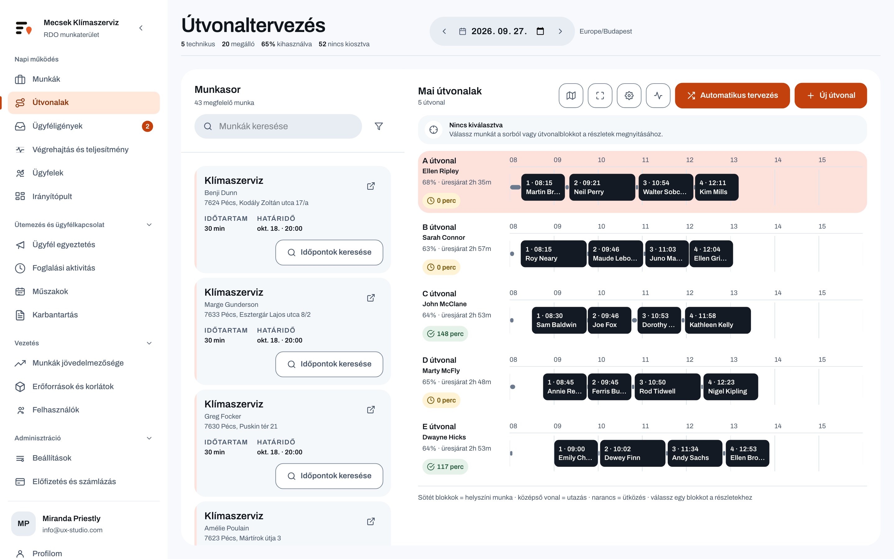Select Andy Sachs 11:34 block
The width and height of the screenshot is (894, 559).
[x=695, y=454]
